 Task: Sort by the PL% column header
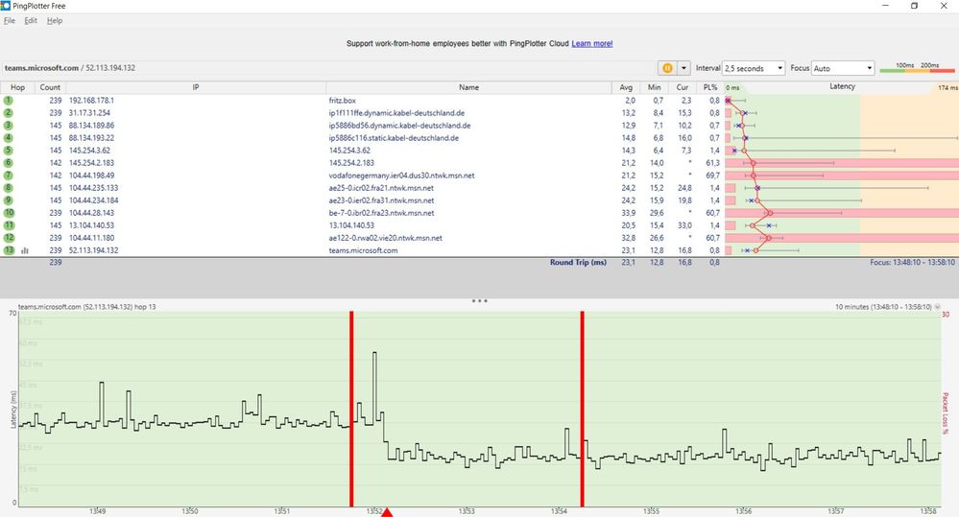tap(710, 87)
